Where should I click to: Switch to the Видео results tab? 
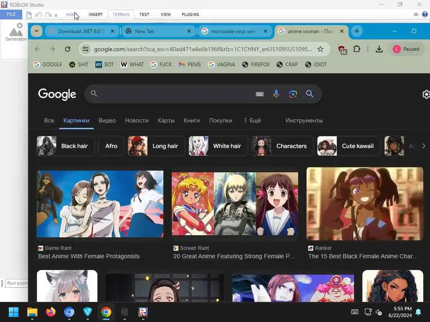[x=107, y=120]
